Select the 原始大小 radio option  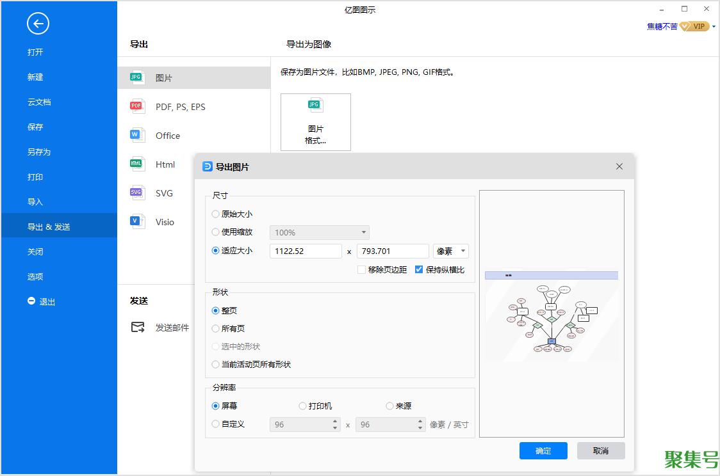[216, 214]
